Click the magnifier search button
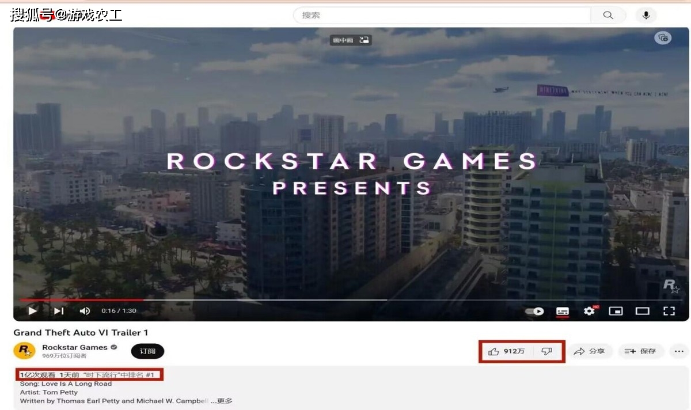Screen dimensions: 691x410 tap(608, 16)
